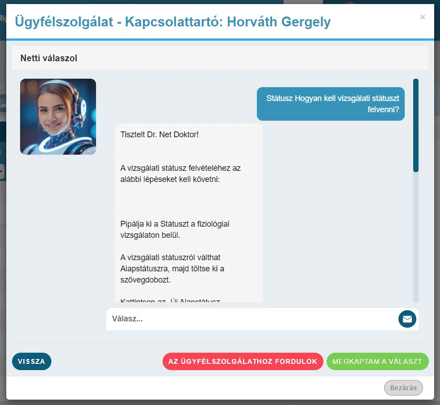Click the grey Bezárás button

pyautogui.click(x=403, y=388)
